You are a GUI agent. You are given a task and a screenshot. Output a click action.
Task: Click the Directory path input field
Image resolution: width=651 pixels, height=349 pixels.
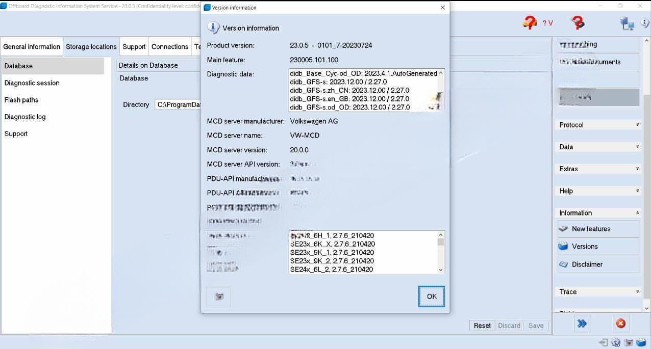click(x=178, y=104)
